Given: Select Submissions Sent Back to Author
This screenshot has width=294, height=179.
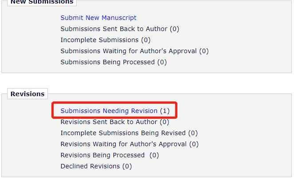Looking at the screenshot, I should coord(114,29).
